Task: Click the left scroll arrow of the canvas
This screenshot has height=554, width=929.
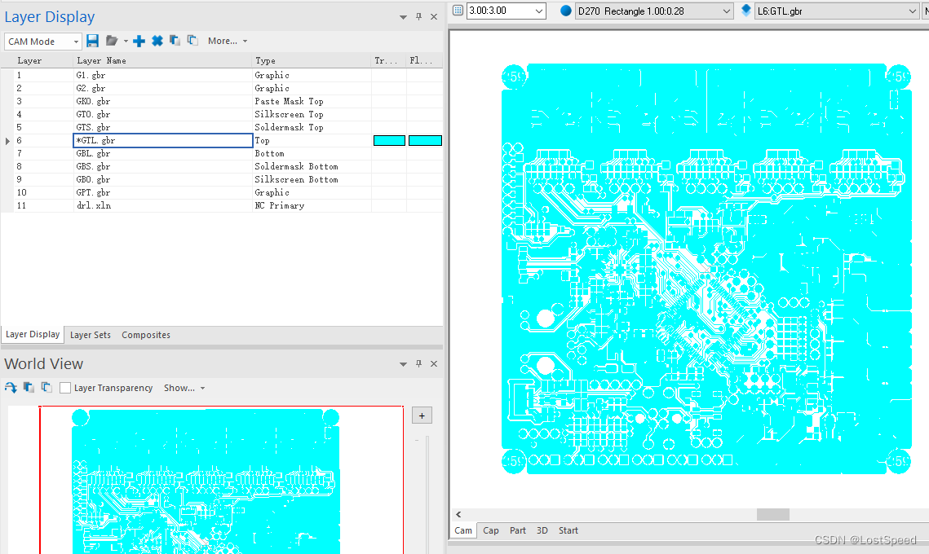Action: click(x=458, y=514)
